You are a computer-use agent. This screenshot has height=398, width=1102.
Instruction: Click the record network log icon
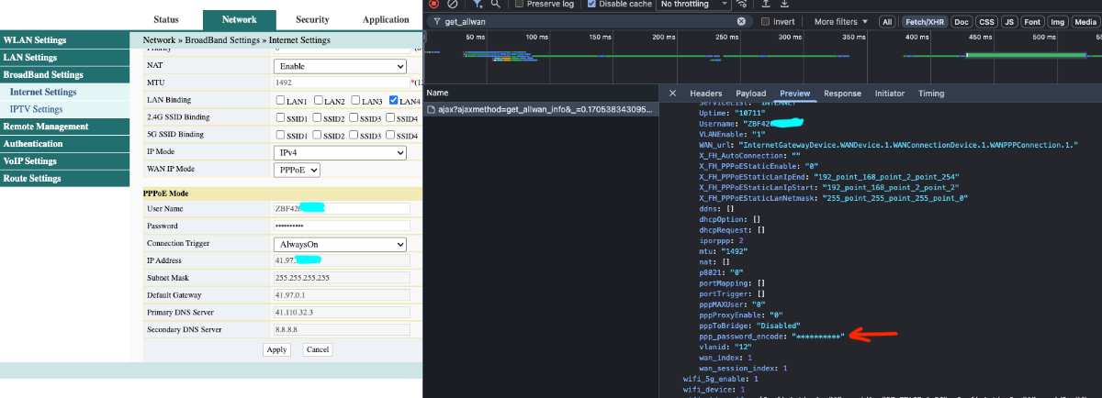pyautogui.click(x=433, y=4)
